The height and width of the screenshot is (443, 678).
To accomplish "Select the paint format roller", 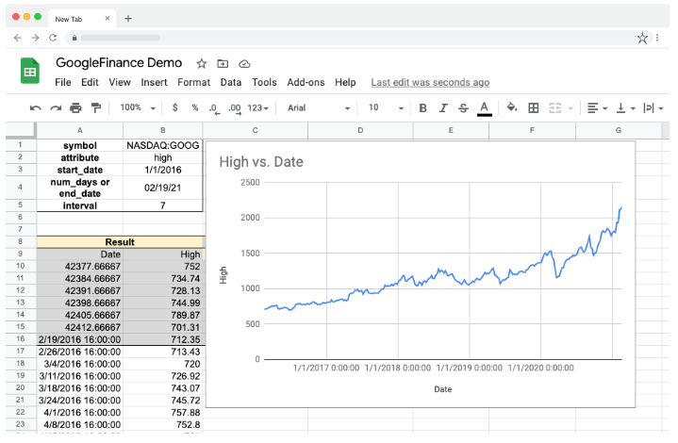I will click(95, 108).
